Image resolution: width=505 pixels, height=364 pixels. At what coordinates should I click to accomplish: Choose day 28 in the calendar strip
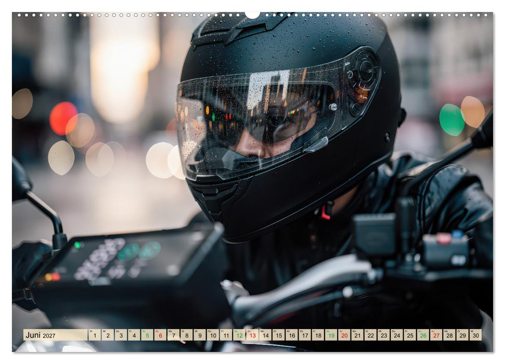[449, 335]
